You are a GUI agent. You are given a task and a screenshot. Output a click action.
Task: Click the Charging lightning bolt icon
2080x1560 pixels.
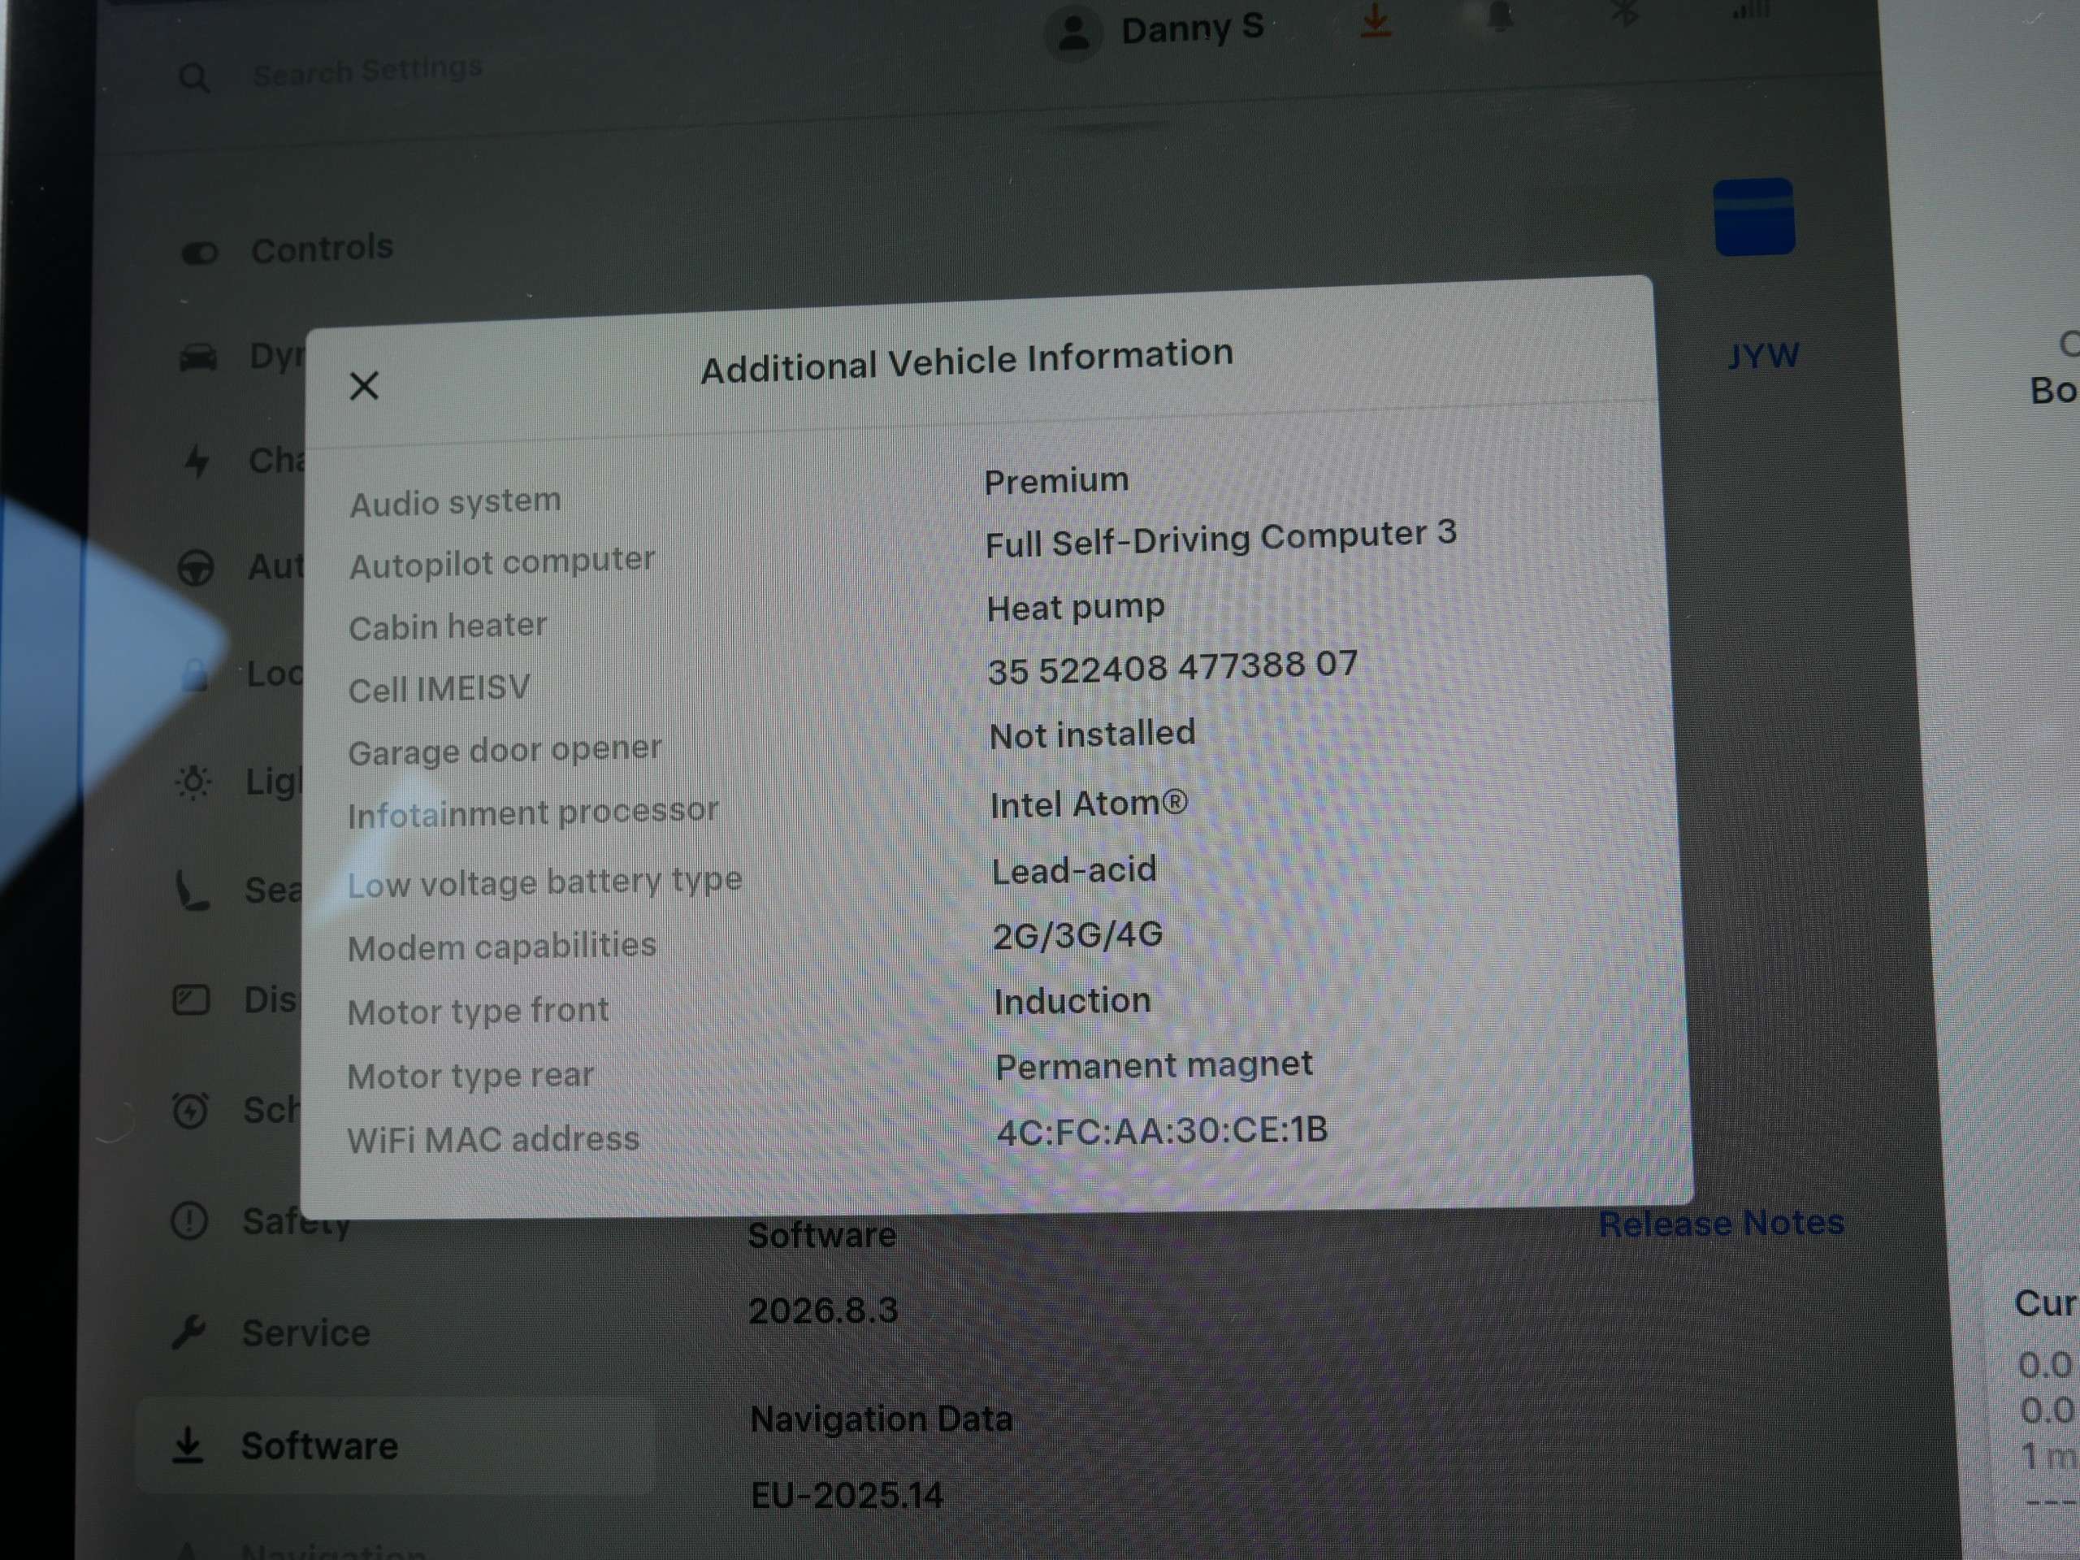[197, 461]
